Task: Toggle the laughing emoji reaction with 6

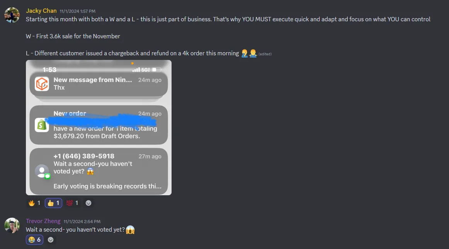Action: click(34, 240)
